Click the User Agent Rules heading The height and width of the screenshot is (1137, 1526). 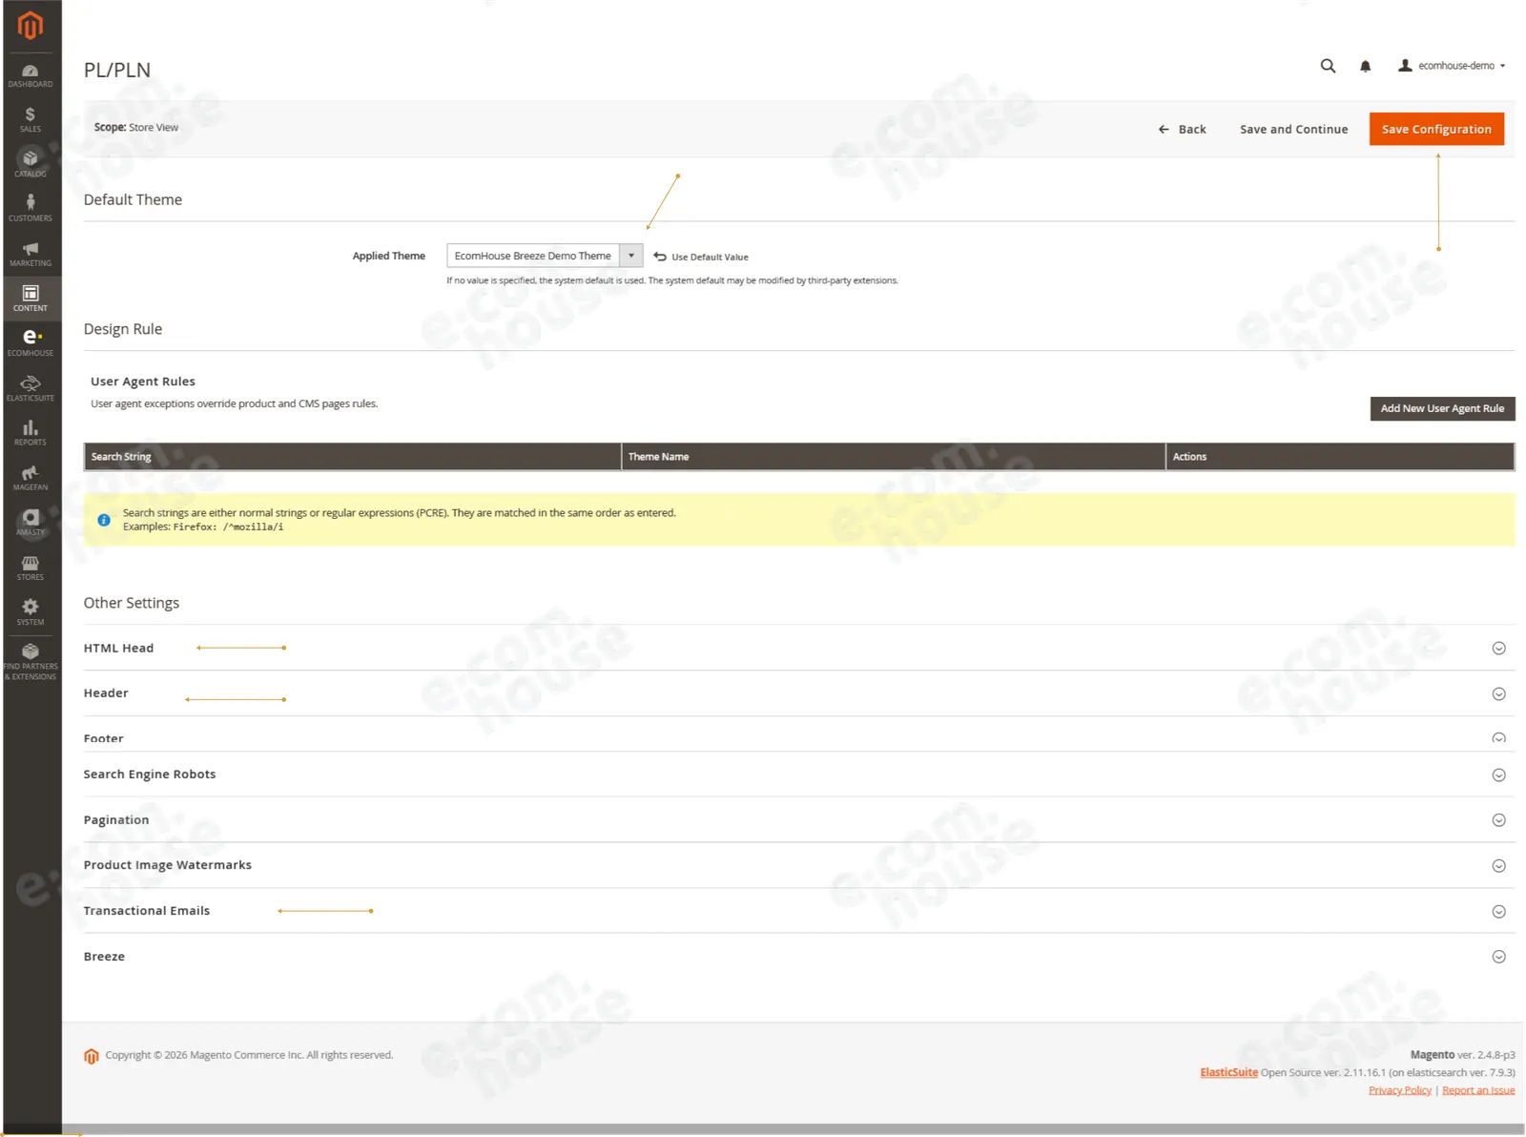[x=143, y=382]
